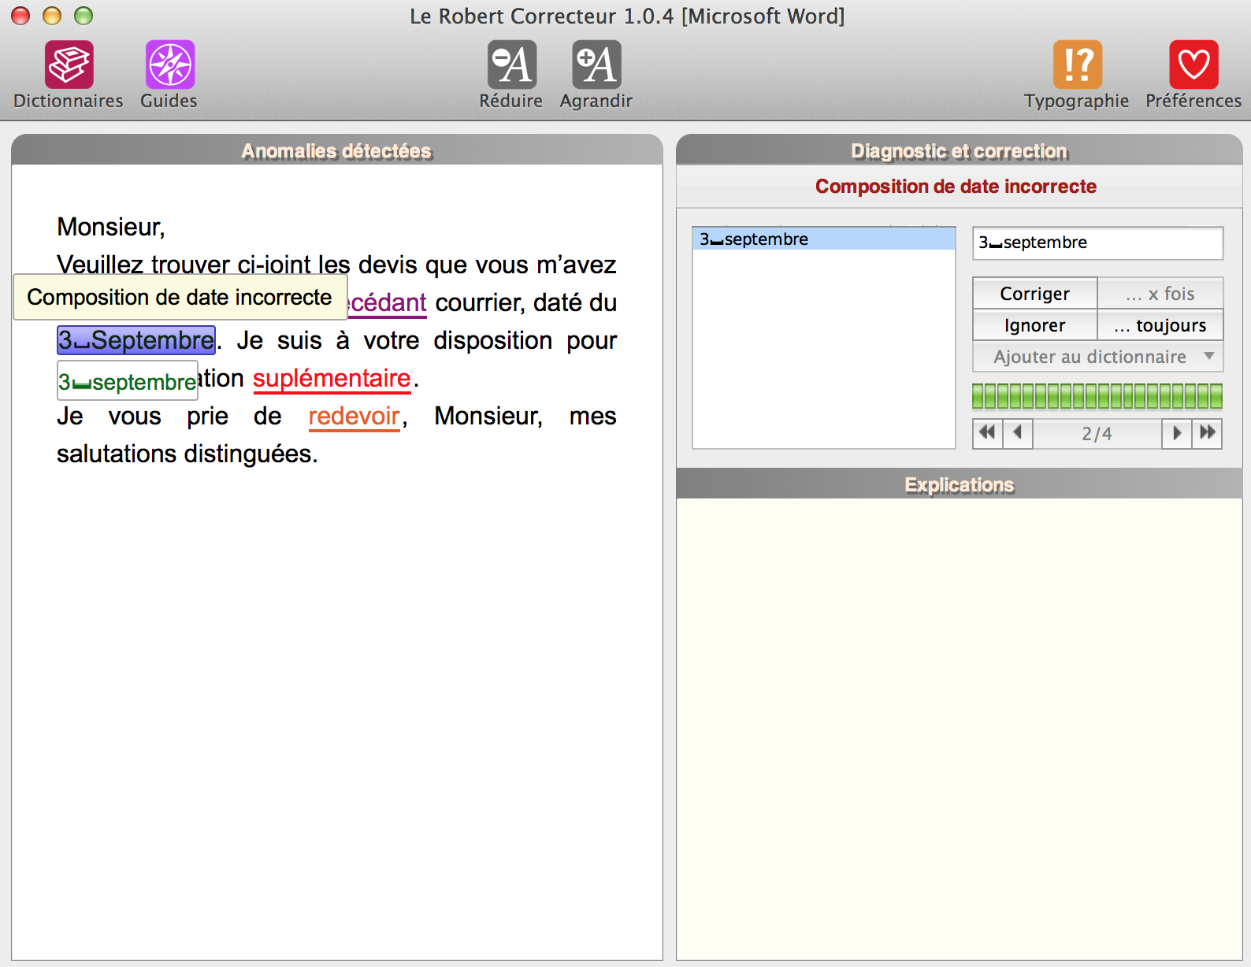Click the misspelled word 'suplémentaire'
Image resolution: width=1251 pixels, height=967 pixels.
332,379
